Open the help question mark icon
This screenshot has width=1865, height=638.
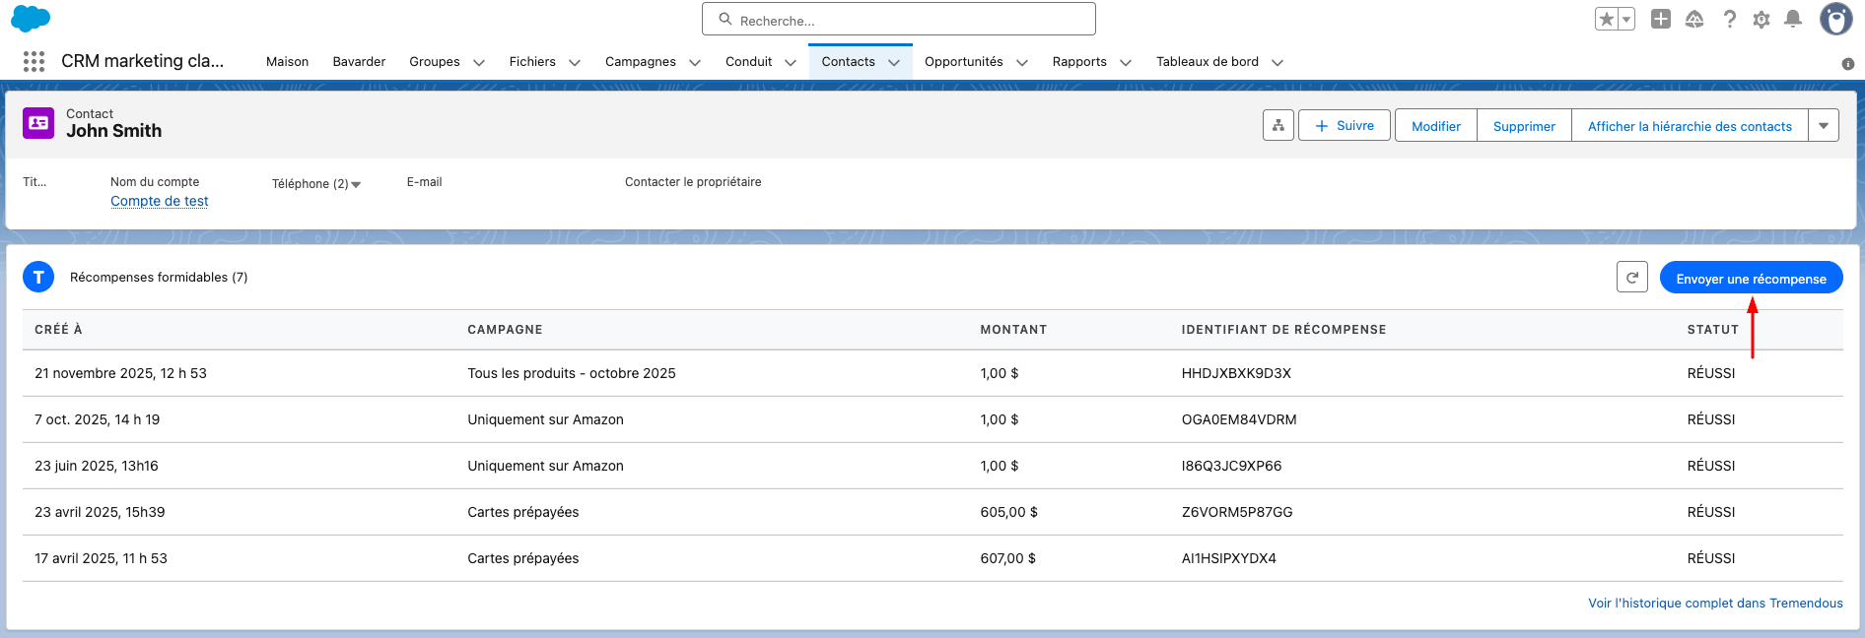click(x=1729, y=19)
